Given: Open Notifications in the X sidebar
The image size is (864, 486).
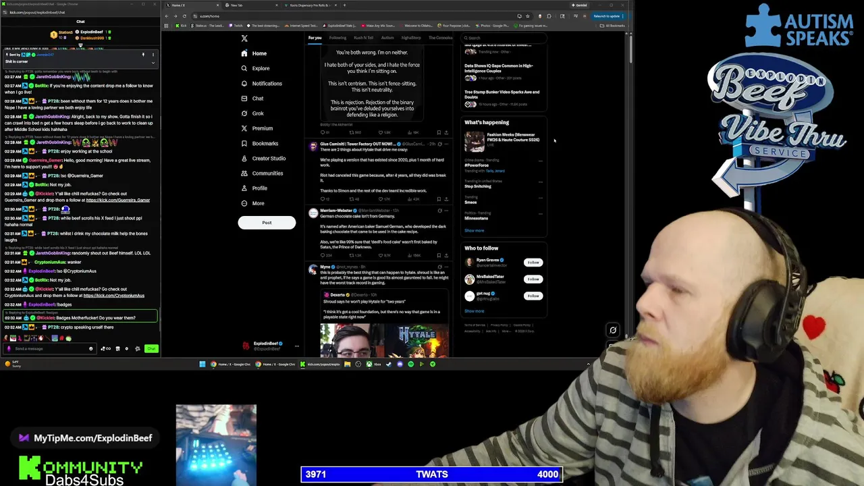Looking at the screenshot, I should click(261, 84).
